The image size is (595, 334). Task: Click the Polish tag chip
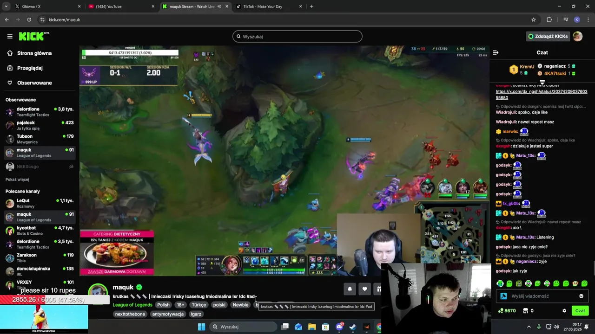[163, 305]
